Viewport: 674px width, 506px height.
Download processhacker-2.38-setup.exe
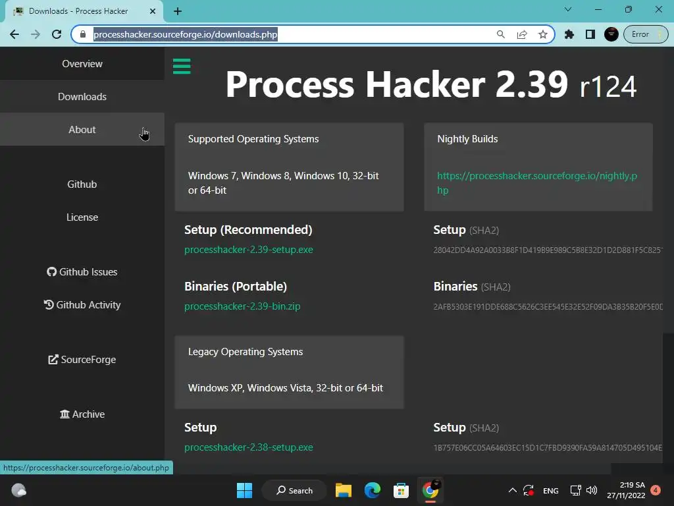248,447
